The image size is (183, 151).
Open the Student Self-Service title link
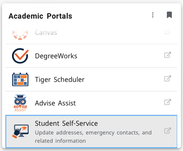[66, 123]
